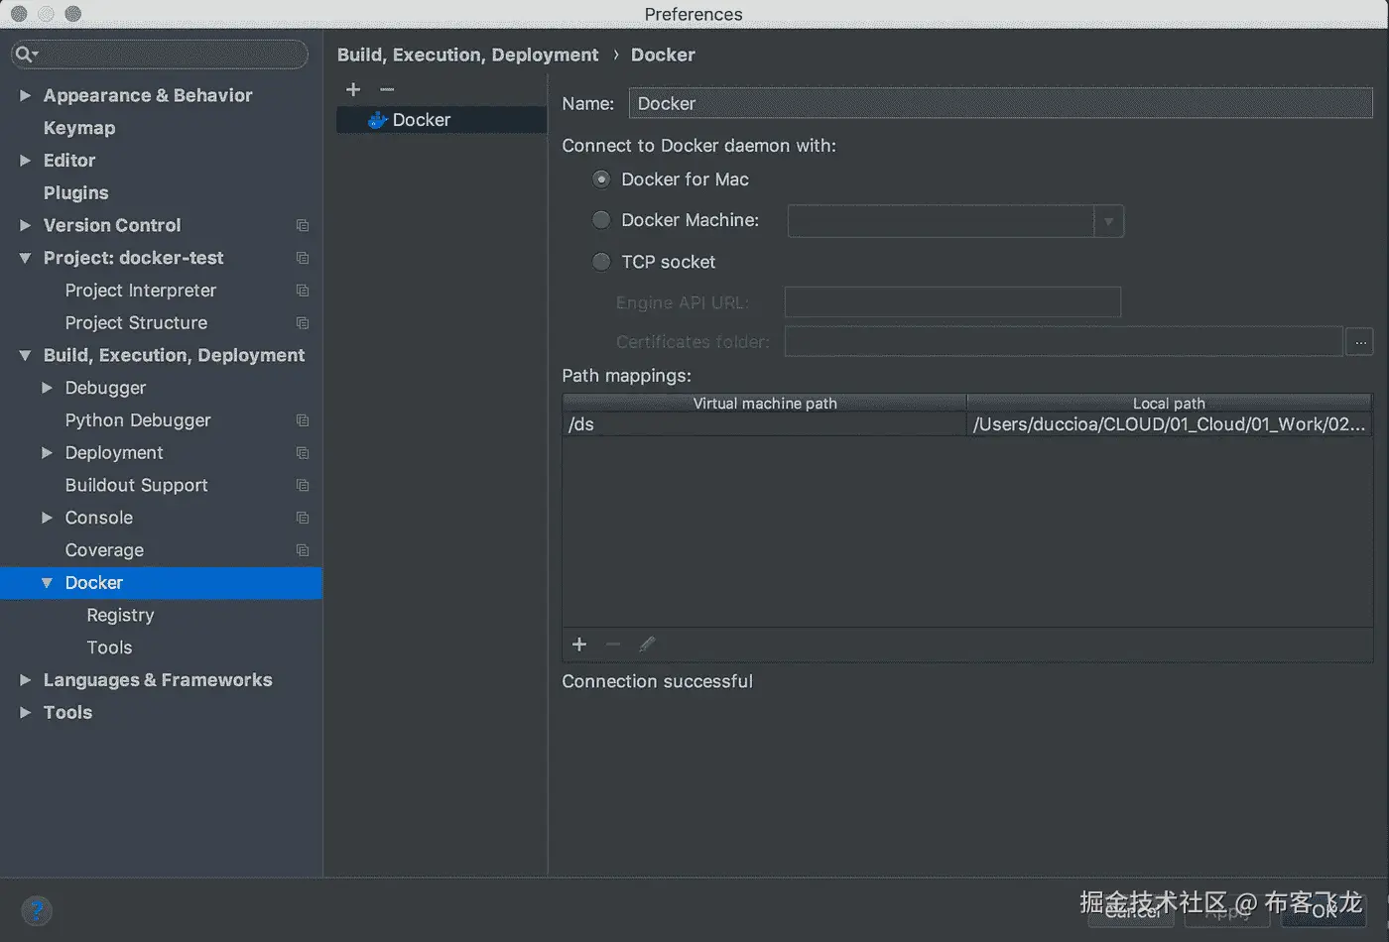This screenshot has height=942, width=1389.
Task: Collapse Build, Execution, Deployment section
Action: pyautogui.click(x=26, y=355)
